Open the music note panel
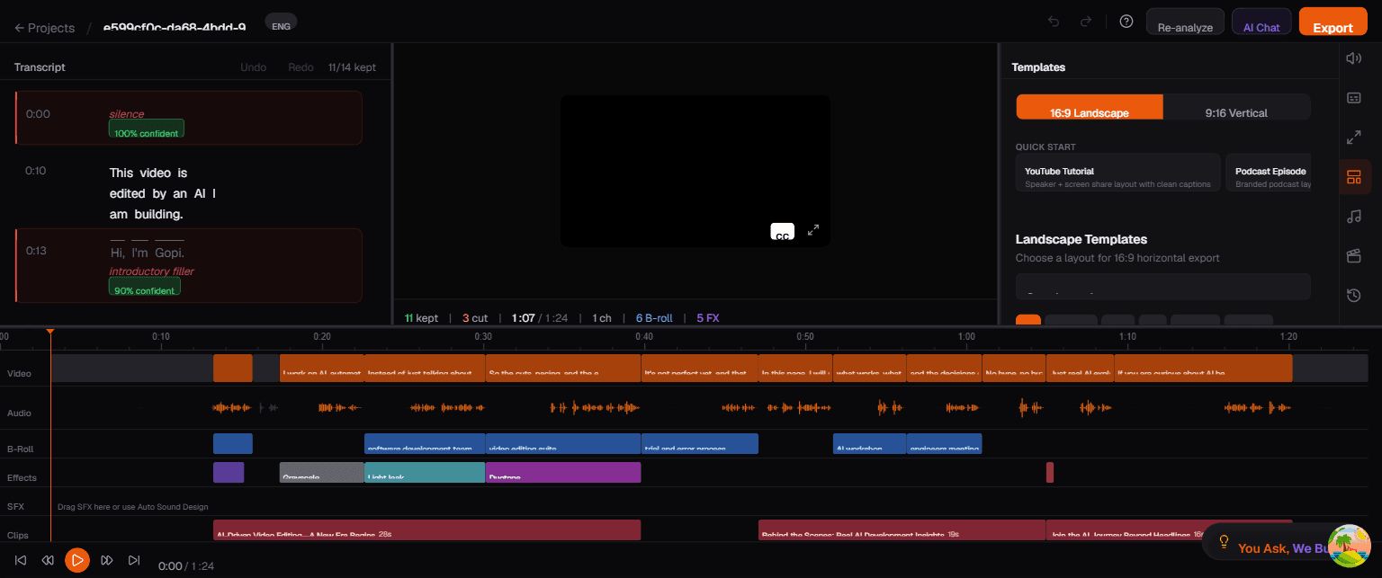 click(x=1353, y=217)
